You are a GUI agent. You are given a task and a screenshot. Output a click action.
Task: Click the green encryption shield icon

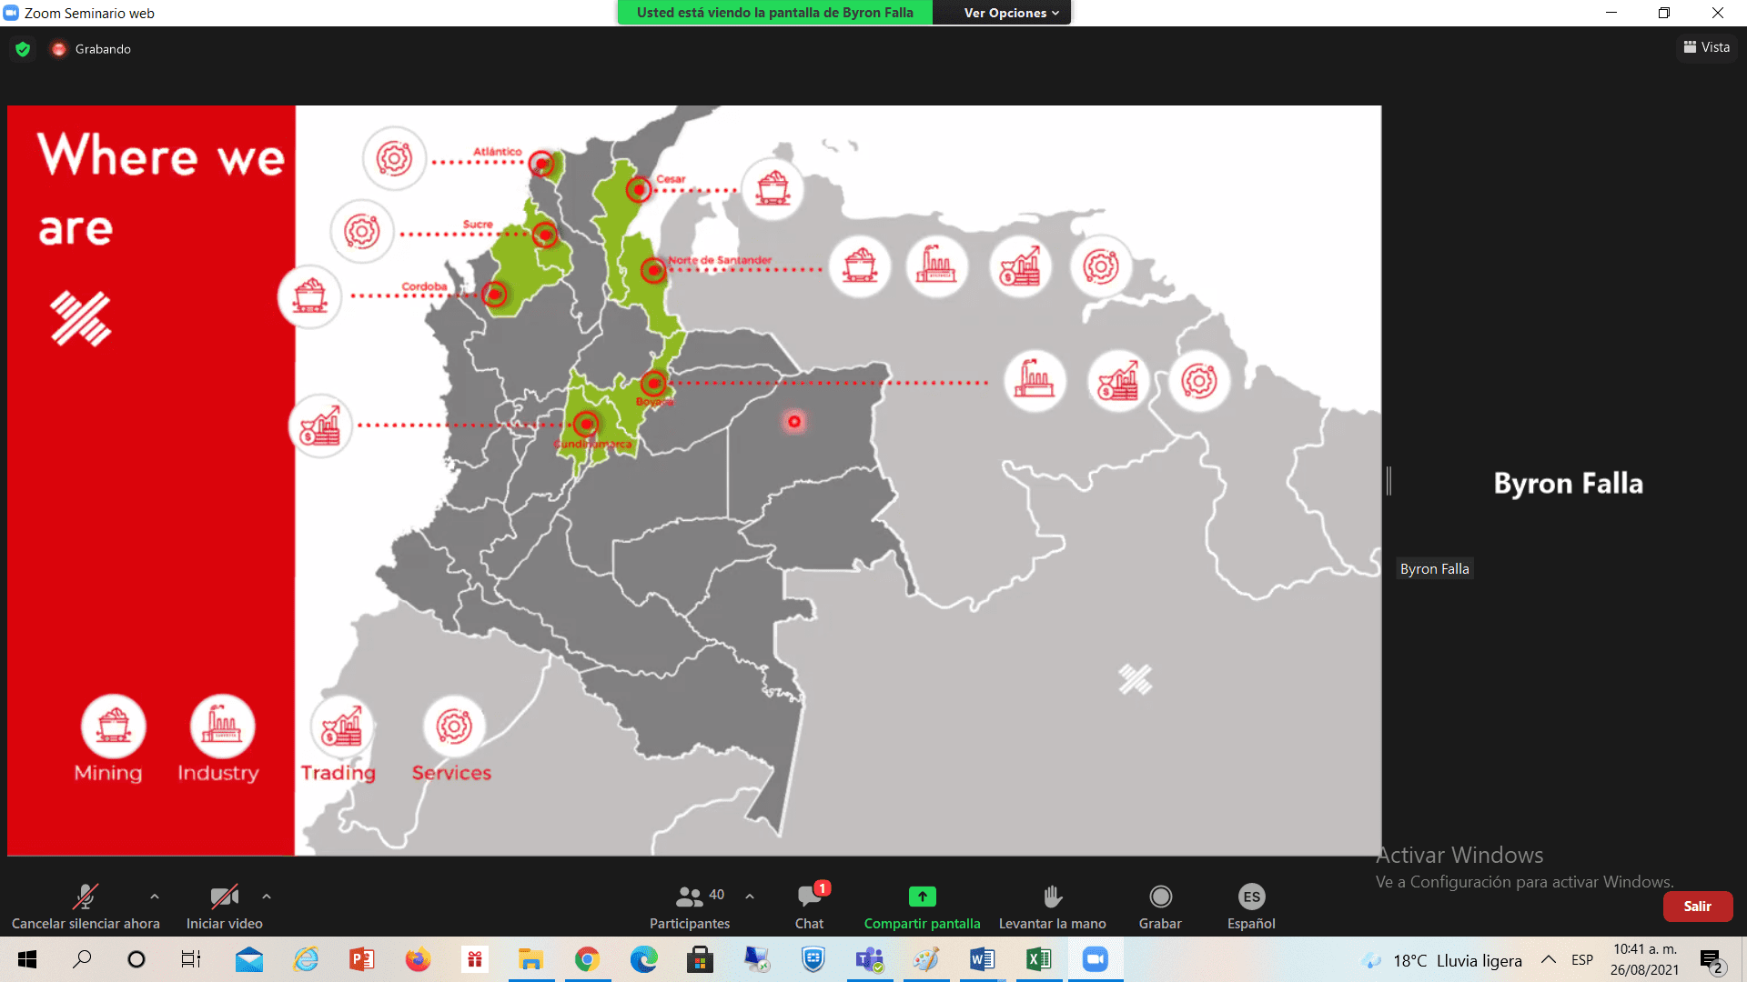click(x=23, y=49)
